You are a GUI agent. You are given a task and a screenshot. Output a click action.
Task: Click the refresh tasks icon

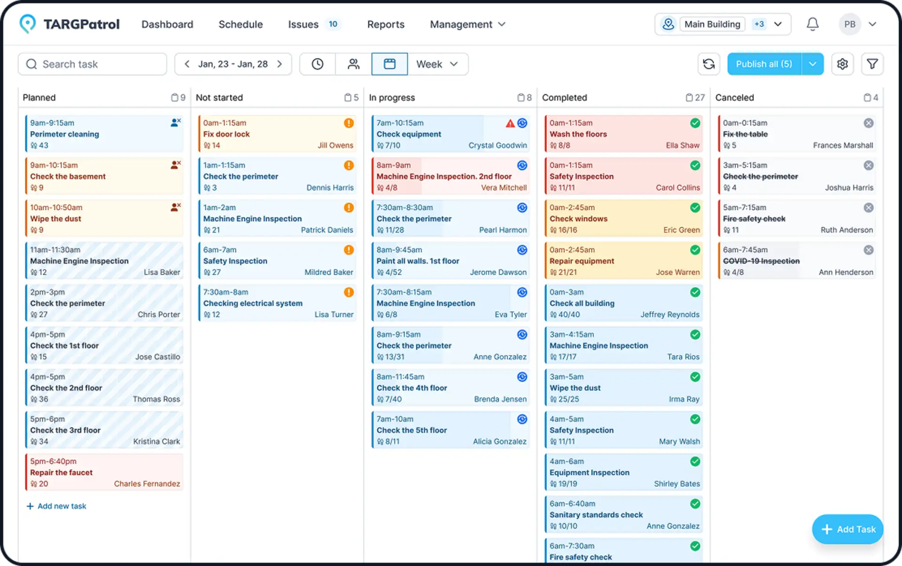(x=708, y=64)
